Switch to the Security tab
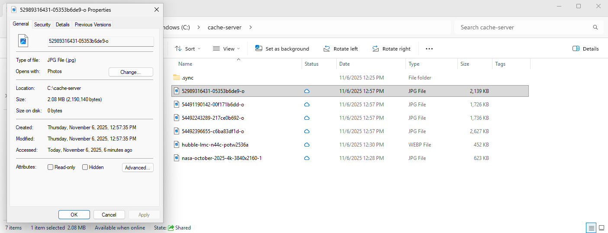 [x=42, y=25]
